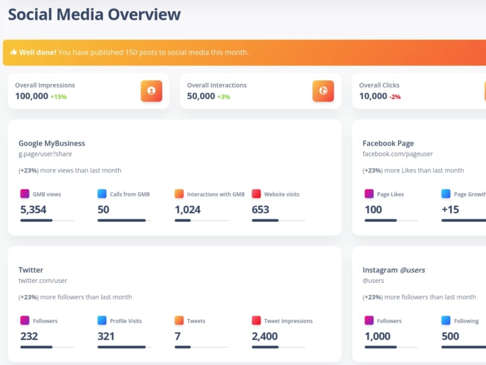
Task: Click the Tweets progress bar
Action: click(x=202, y=348)
